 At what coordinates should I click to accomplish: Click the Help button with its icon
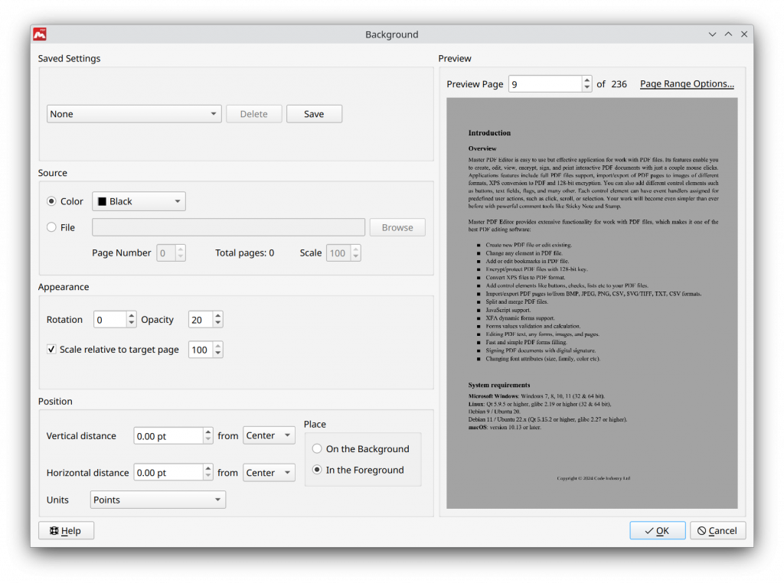pos(66,529)
